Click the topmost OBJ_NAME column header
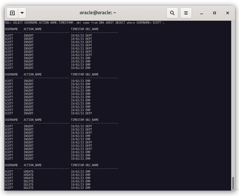 point(92,29)
